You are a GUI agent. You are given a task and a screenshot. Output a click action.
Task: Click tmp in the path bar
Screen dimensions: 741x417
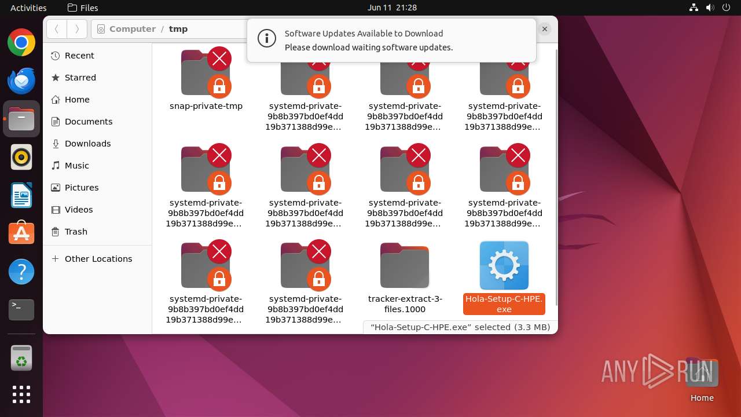tap(178, 29)
